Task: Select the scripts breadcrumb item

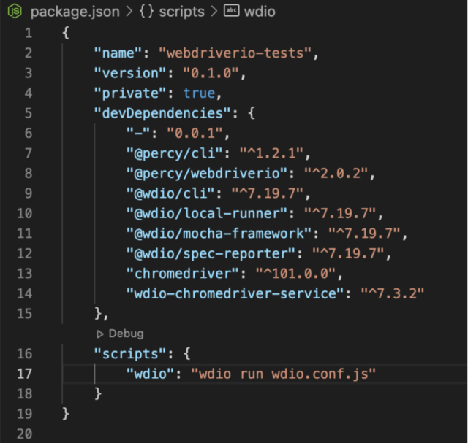Action: pyautogui.click(x=181, y=12)
